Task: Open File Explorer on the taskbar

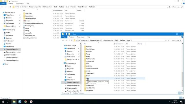Action: (14, 102)
